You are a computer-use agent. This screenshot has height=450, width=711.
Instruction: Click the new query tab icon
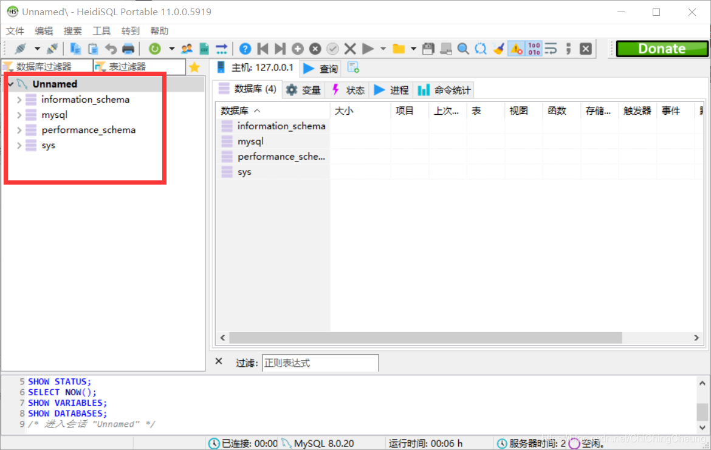pos(353,68)
